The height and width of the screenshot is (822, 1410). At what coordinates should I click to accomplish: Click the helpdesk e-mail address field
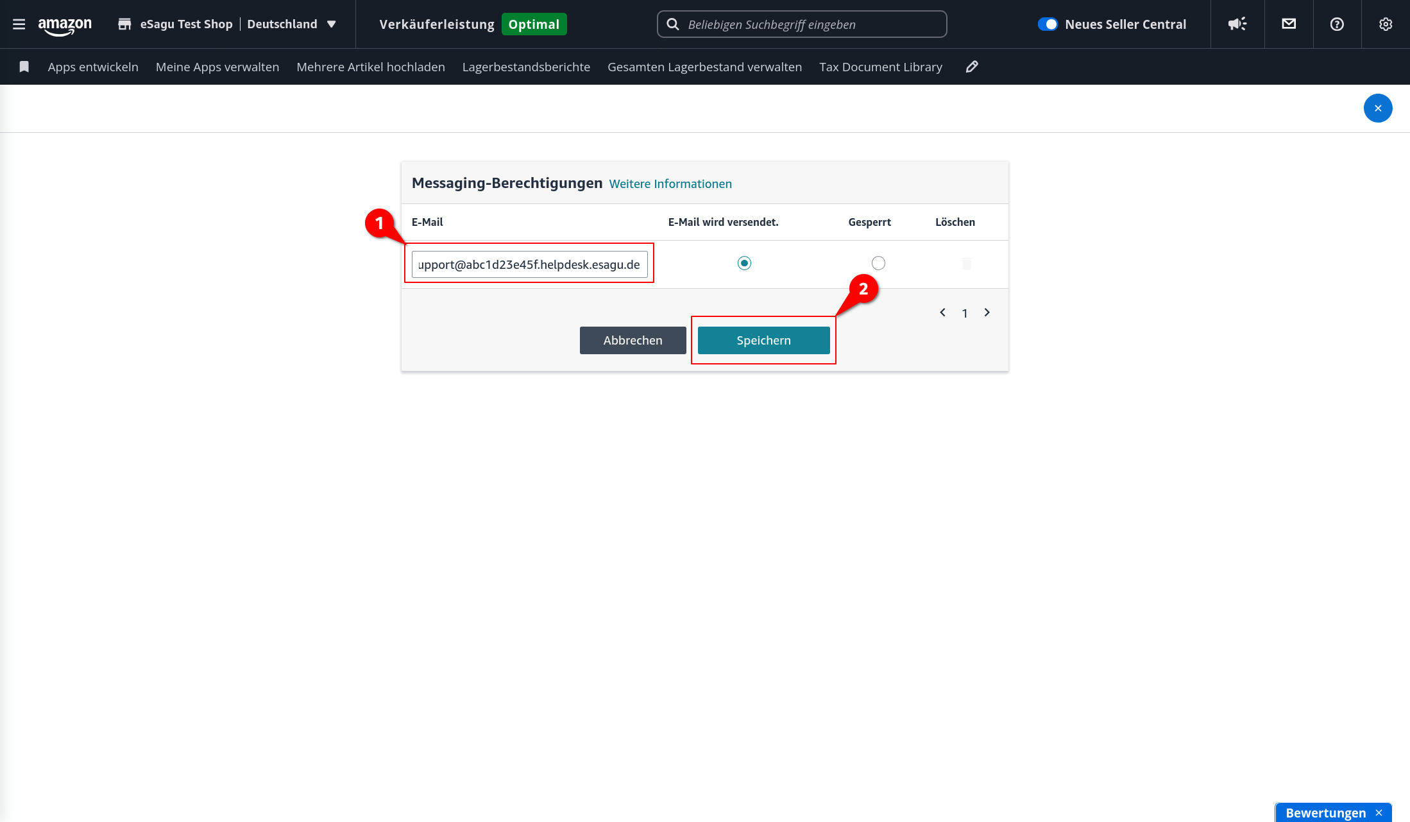529,264
